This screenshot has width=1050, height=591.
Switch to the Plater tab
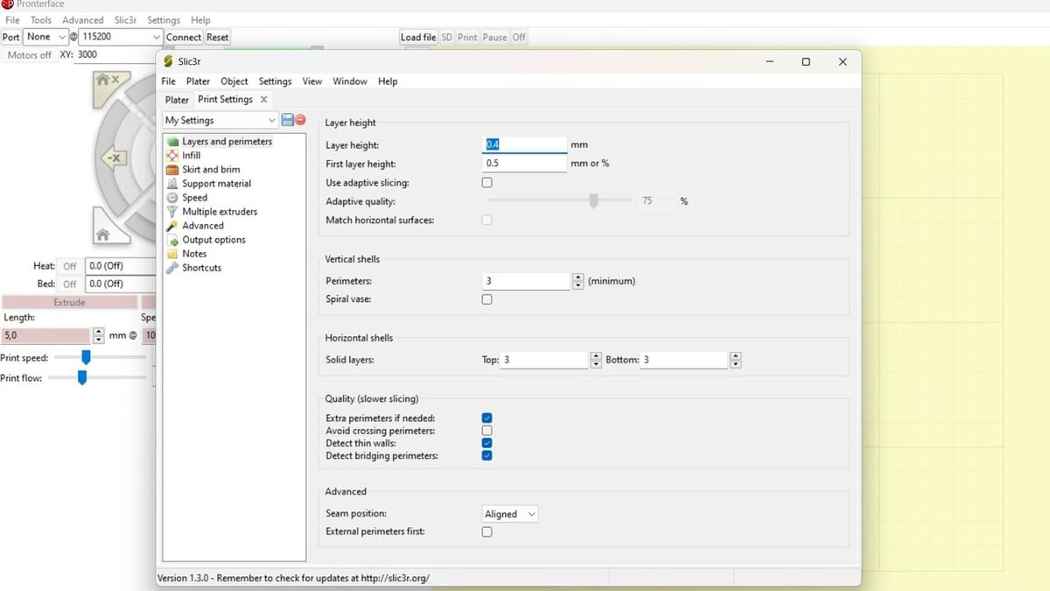178,100
